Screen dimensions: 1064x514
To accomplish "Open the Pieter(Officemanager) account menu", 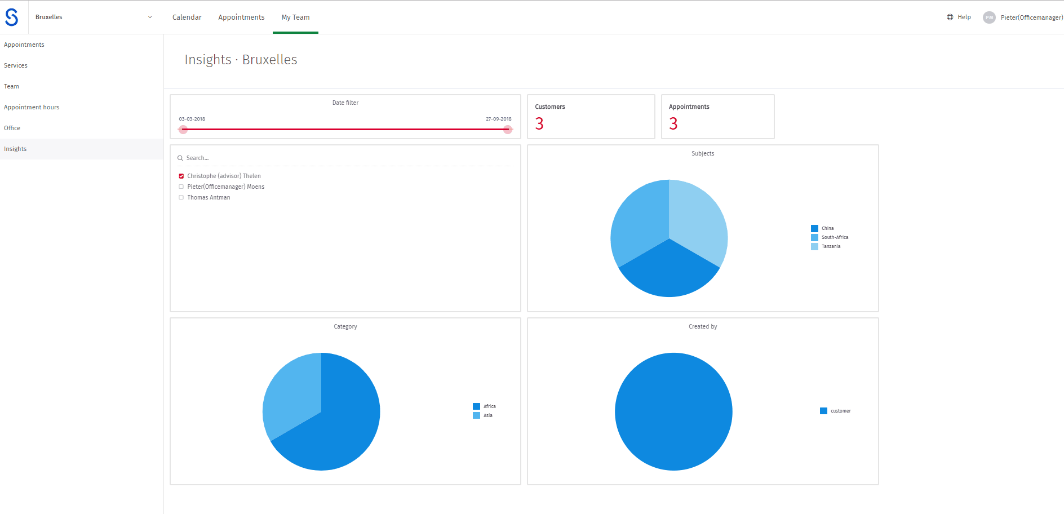I will coord(1031,17).
